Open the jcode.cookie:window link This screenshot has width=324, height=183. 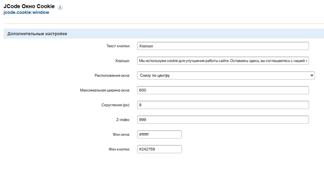click(x=26, y=13)
